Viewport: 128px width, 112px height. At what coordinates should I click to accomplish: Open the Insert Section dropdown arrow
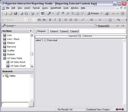(x=53, y=13)
